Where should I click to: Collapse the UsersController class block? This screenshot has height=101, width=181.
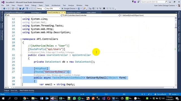[21, 55]
